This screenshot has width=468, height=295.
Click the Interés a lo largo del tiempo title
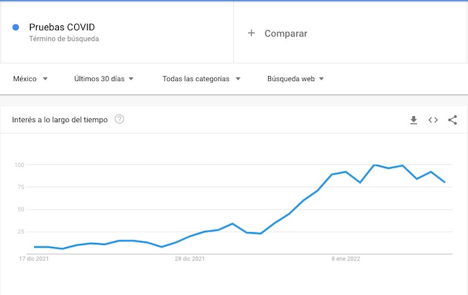(x=60, y=120)
